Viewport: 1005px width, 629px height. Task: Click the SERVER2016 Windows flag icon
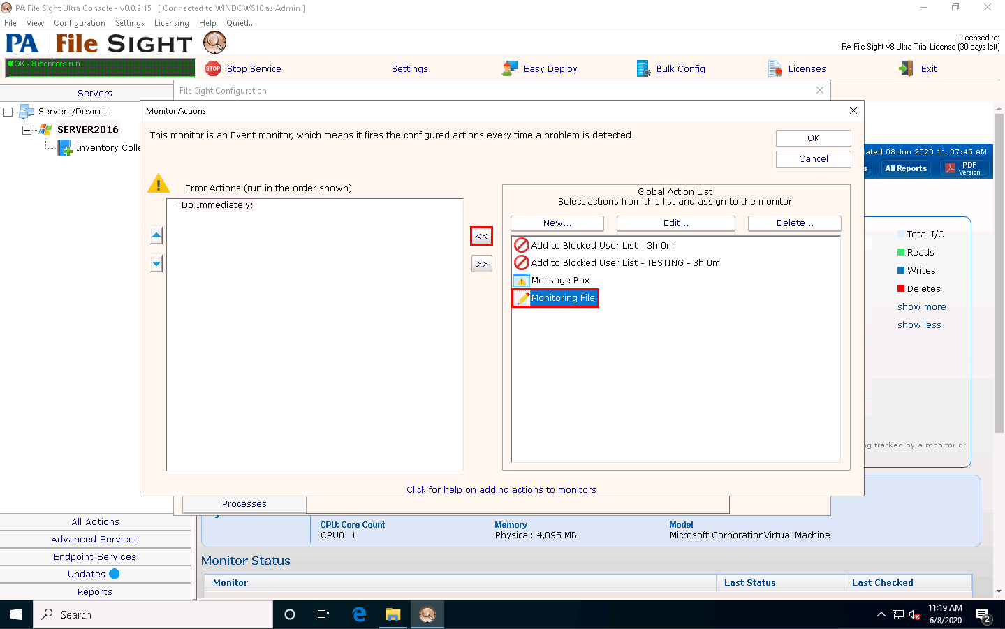click(45, 129)
